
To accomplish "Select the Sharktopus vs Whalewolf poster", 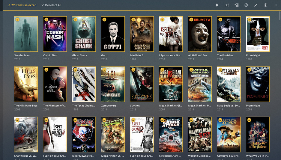I will pos(26,135).
